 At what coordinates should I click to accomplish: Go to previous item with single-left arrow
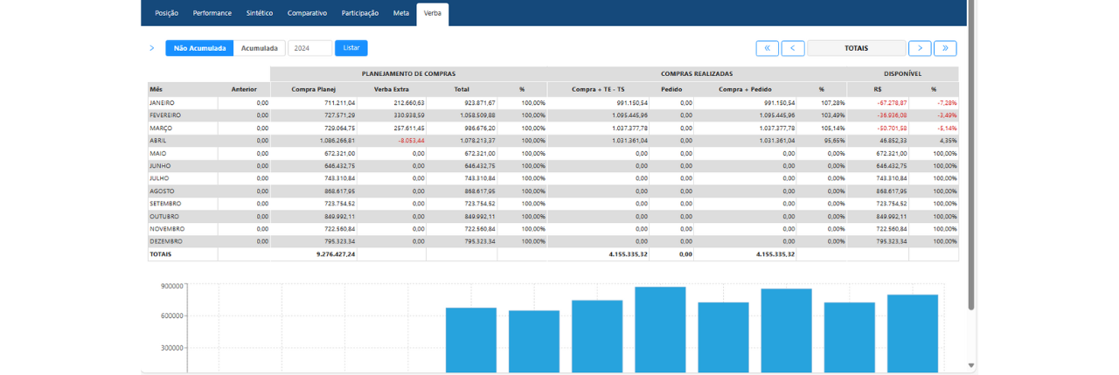793,48
